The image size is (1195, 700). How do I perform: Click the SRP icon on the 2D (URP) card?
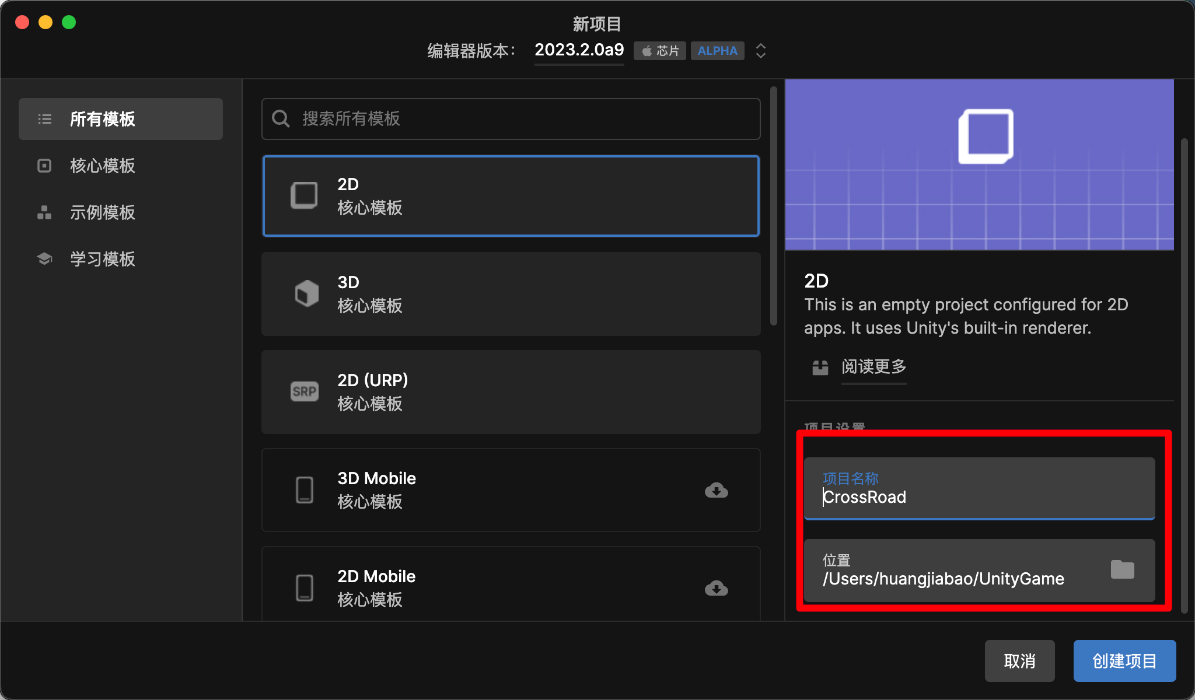(305, 391)
